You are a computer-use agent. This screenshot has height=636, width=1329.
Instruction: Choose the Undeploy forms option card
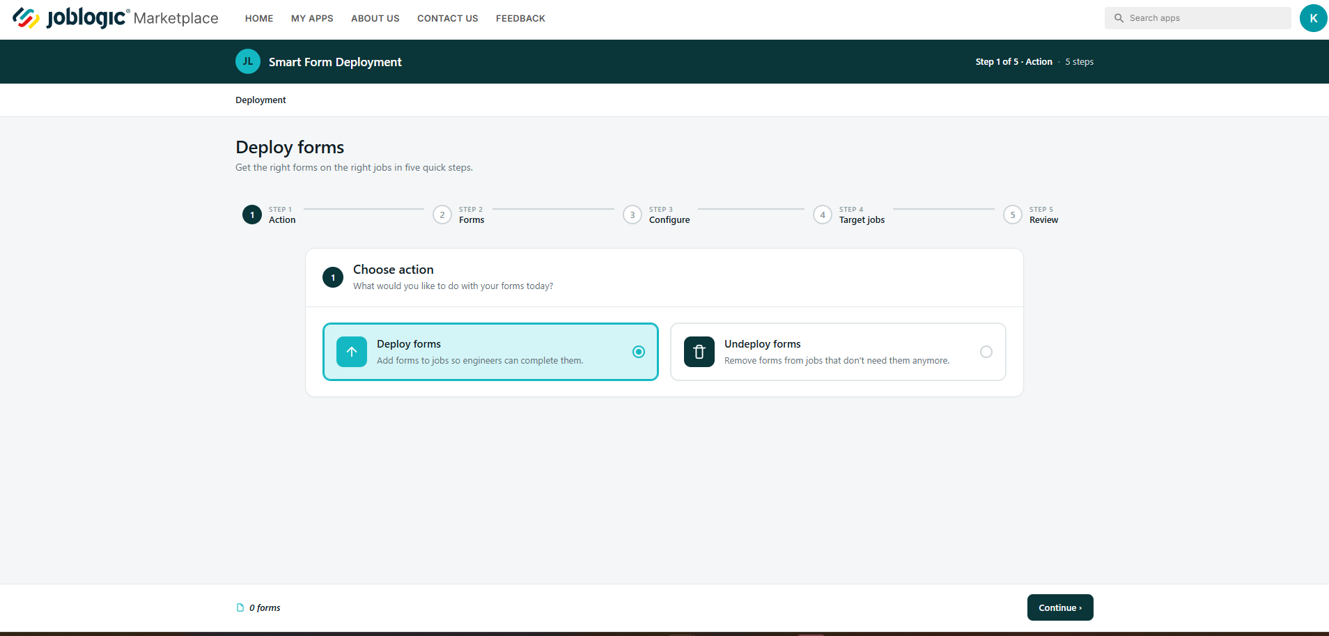838,352
